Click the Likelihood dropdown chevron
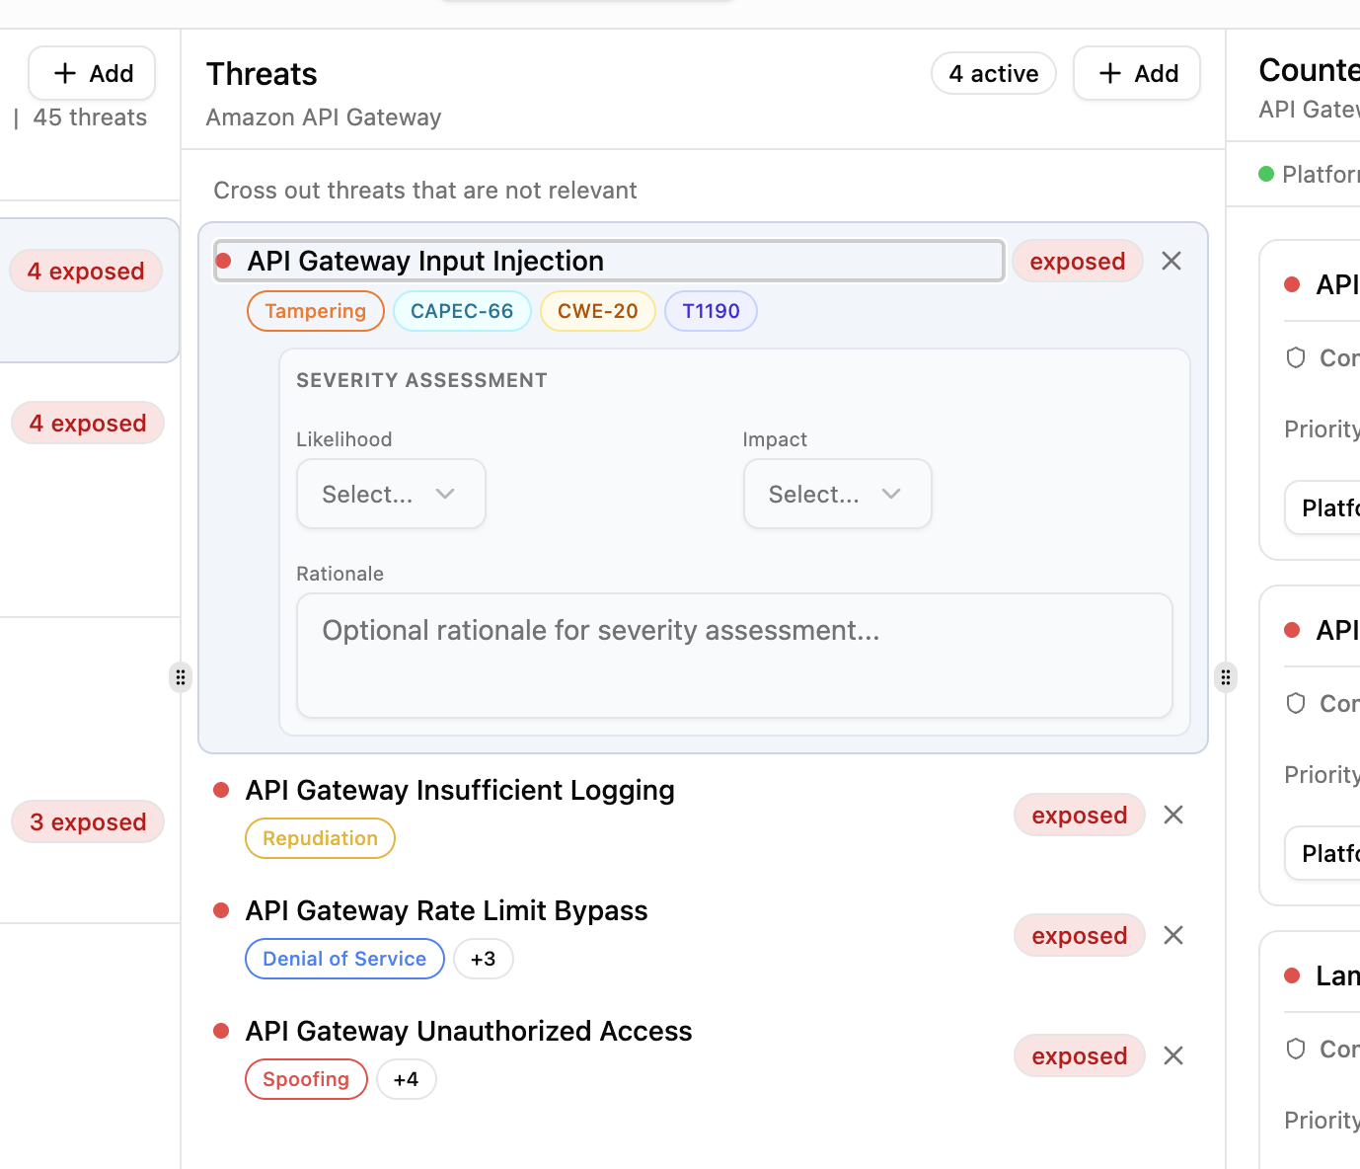Image resolution: width=1360 pixels, height=1169 pixels. (x=445, y=494)
